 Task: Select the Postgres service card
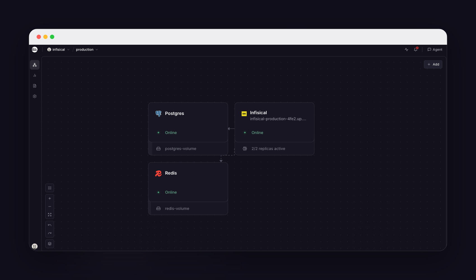tap(188, 122)
